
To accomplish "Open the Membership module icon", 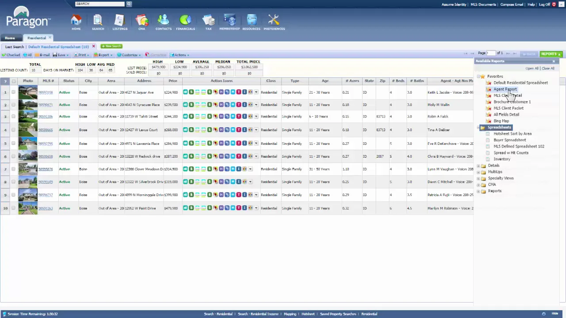I will 229,22.
